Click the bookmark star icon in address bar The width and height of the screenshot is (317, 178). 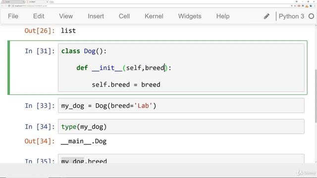295,6
